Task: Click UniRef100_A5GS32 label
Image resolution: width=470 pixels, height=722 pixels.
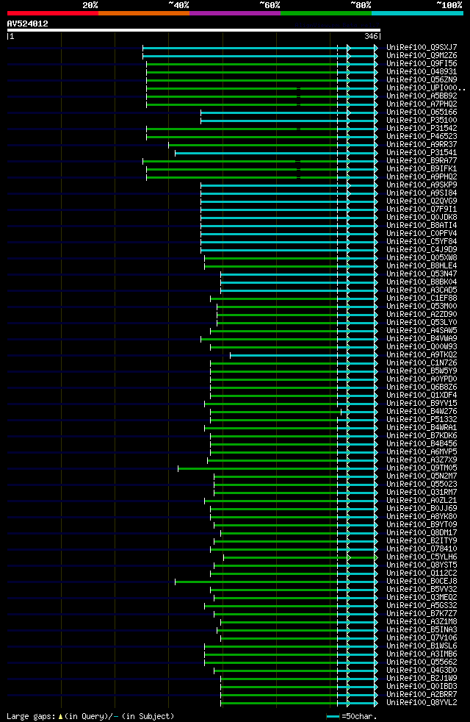Action: coord(422,606)
